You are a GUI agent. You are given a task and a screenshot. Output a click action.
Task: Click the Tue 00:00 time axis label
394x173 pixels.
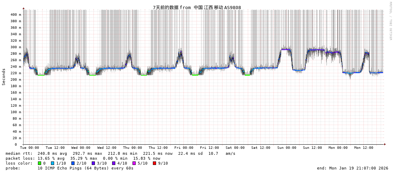[30, 148]
